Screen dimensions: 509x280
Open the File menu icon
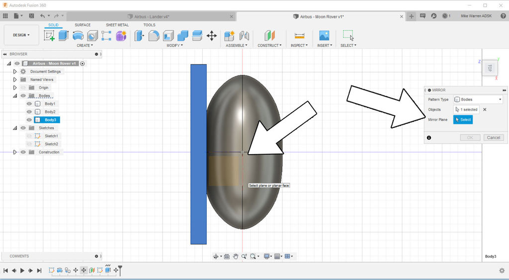(x=16, y=15)
